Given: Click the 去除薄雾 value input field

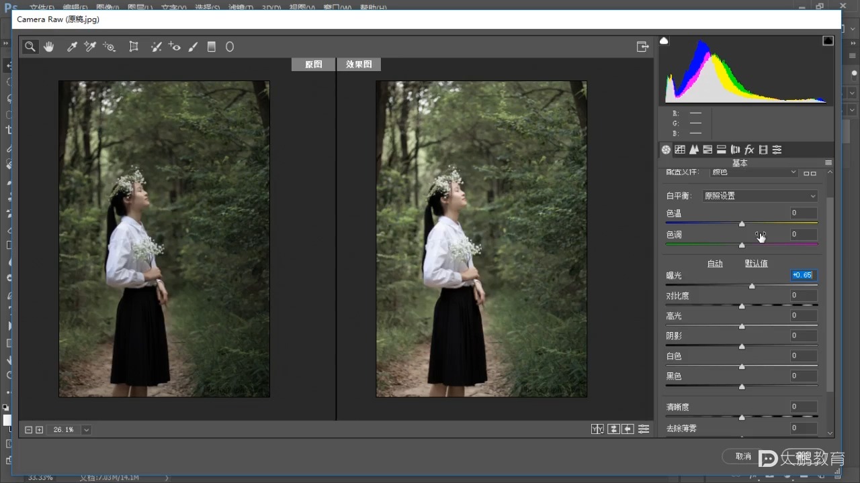Looking at the screenshot, I should tap(804, 428).
